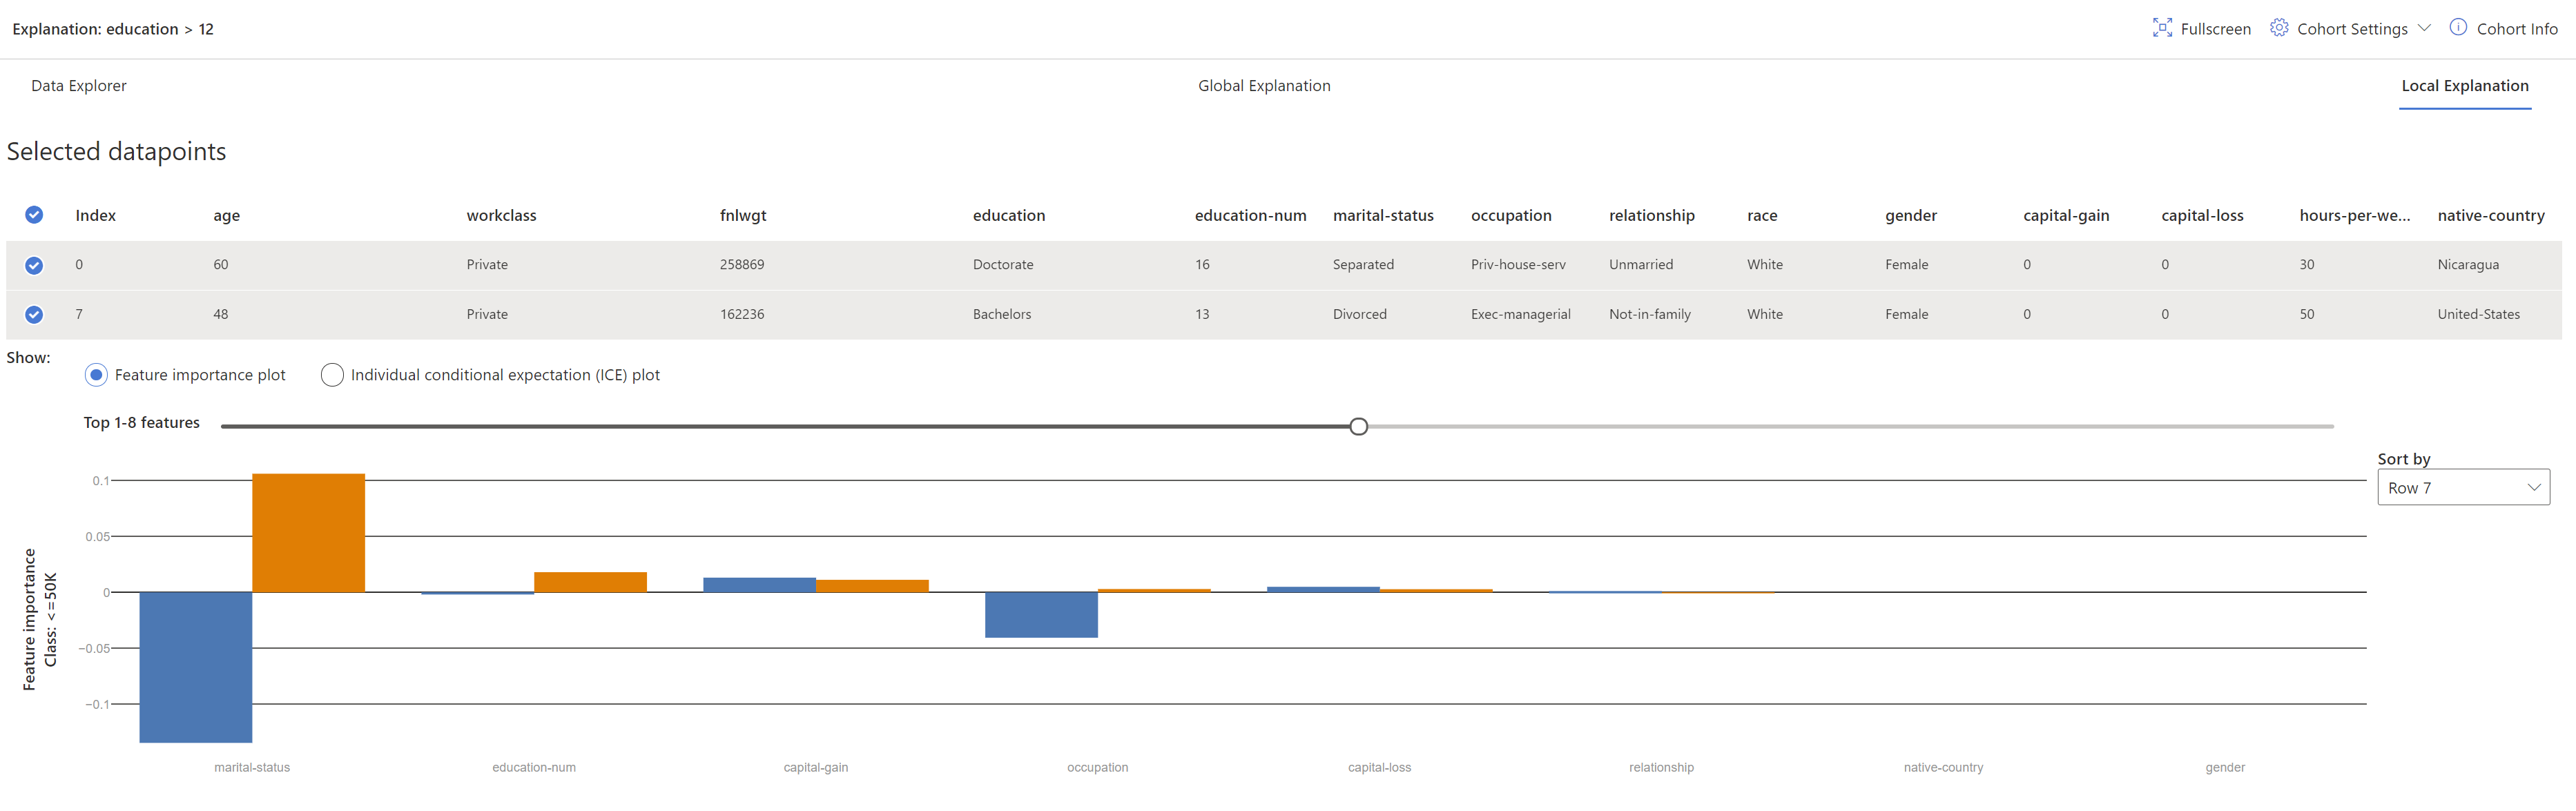Select the Individual conditional expectation (ICE) plot option

(x=332, y=374)
